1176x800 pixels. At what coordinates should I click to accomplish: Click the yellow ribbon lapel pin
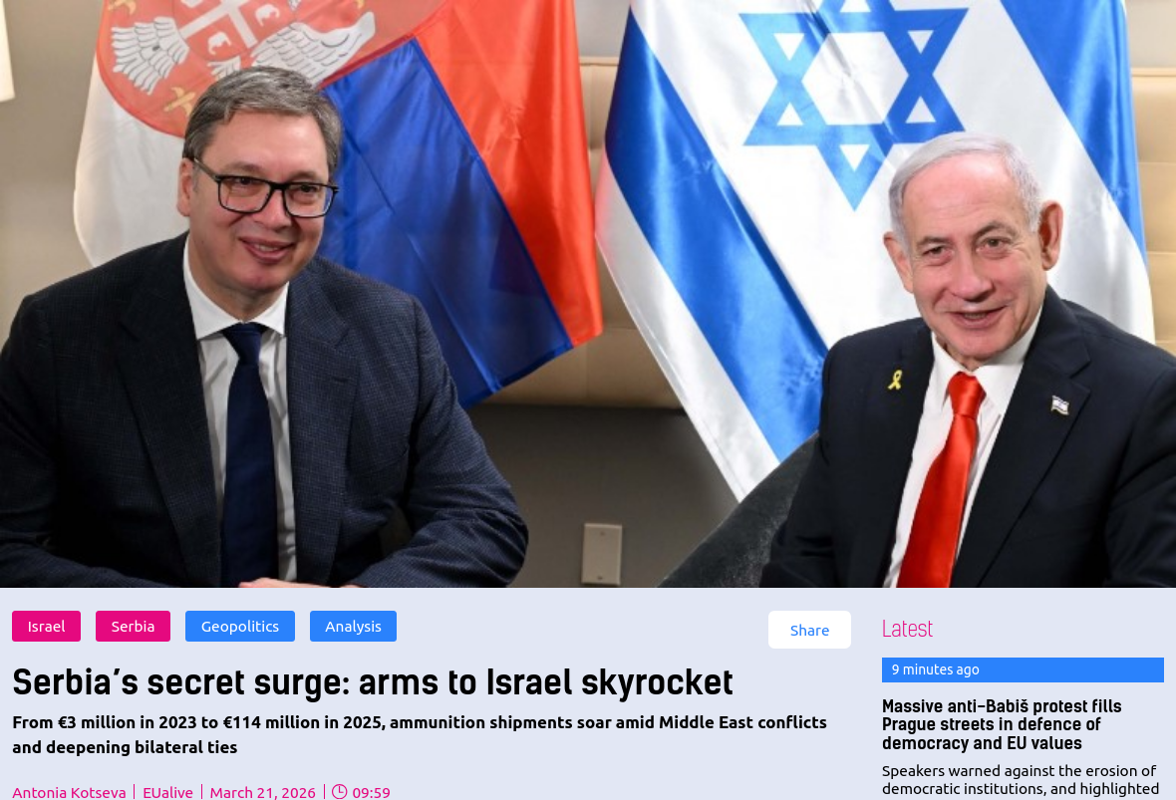[895, 380]
